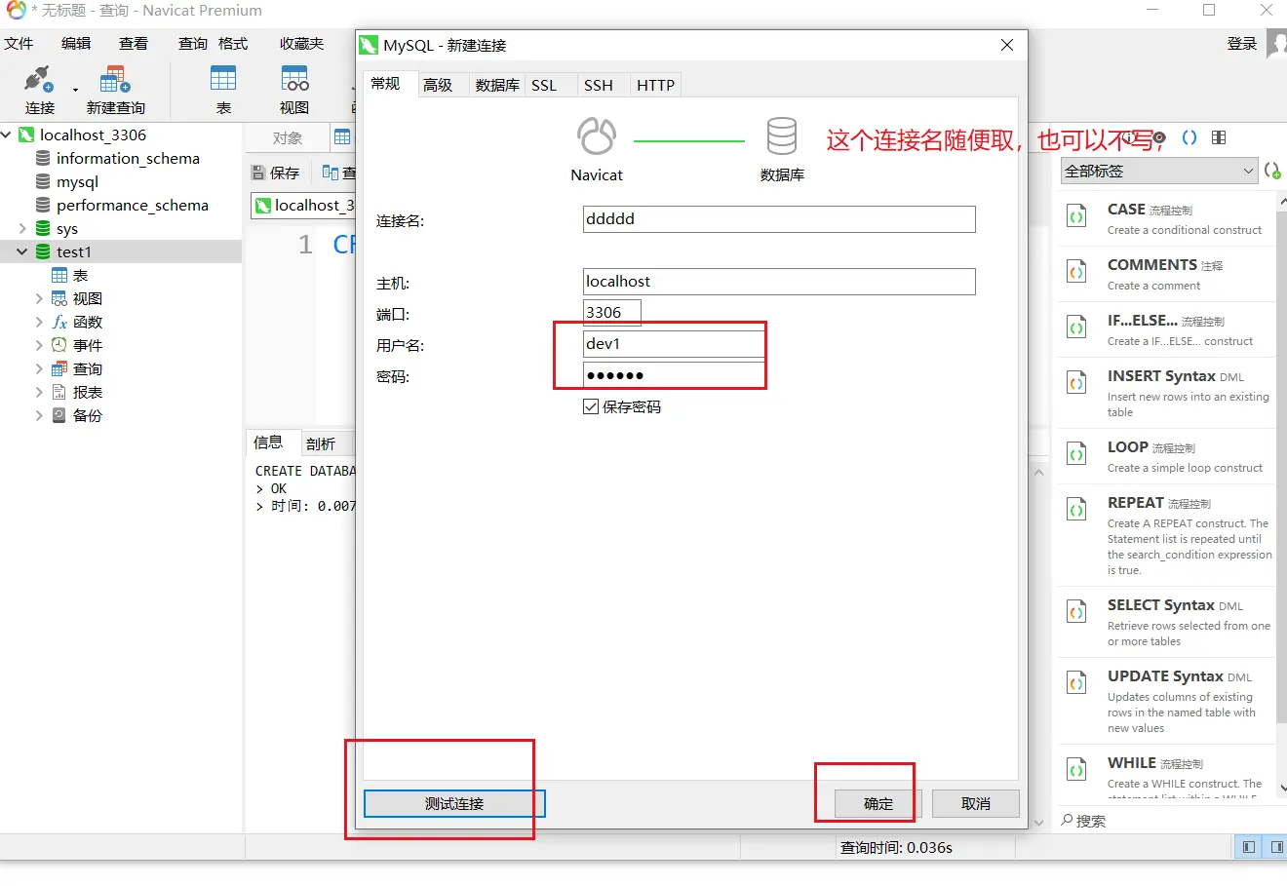Select the UPDATE Syntax snippet icon
The image size is (1287, 886).
tap(1076, 684)
